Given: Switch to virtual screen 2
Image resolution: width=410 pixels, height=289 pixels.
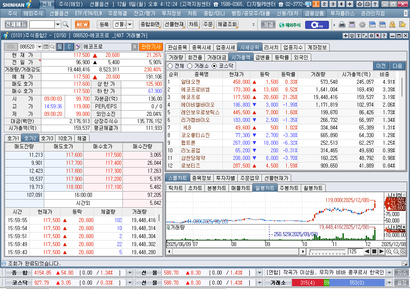Looking at the screenshot, I should coord(324,4).
